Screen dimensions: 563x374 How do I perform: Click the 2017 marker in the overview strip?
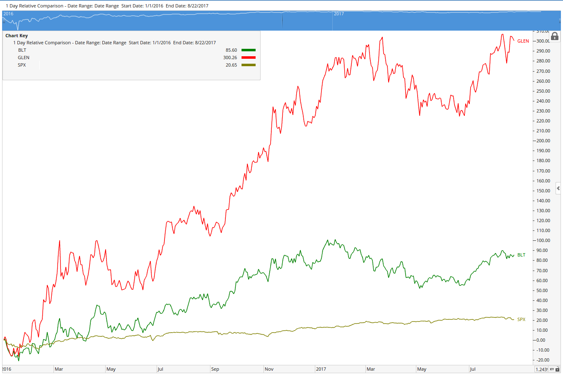339,14
